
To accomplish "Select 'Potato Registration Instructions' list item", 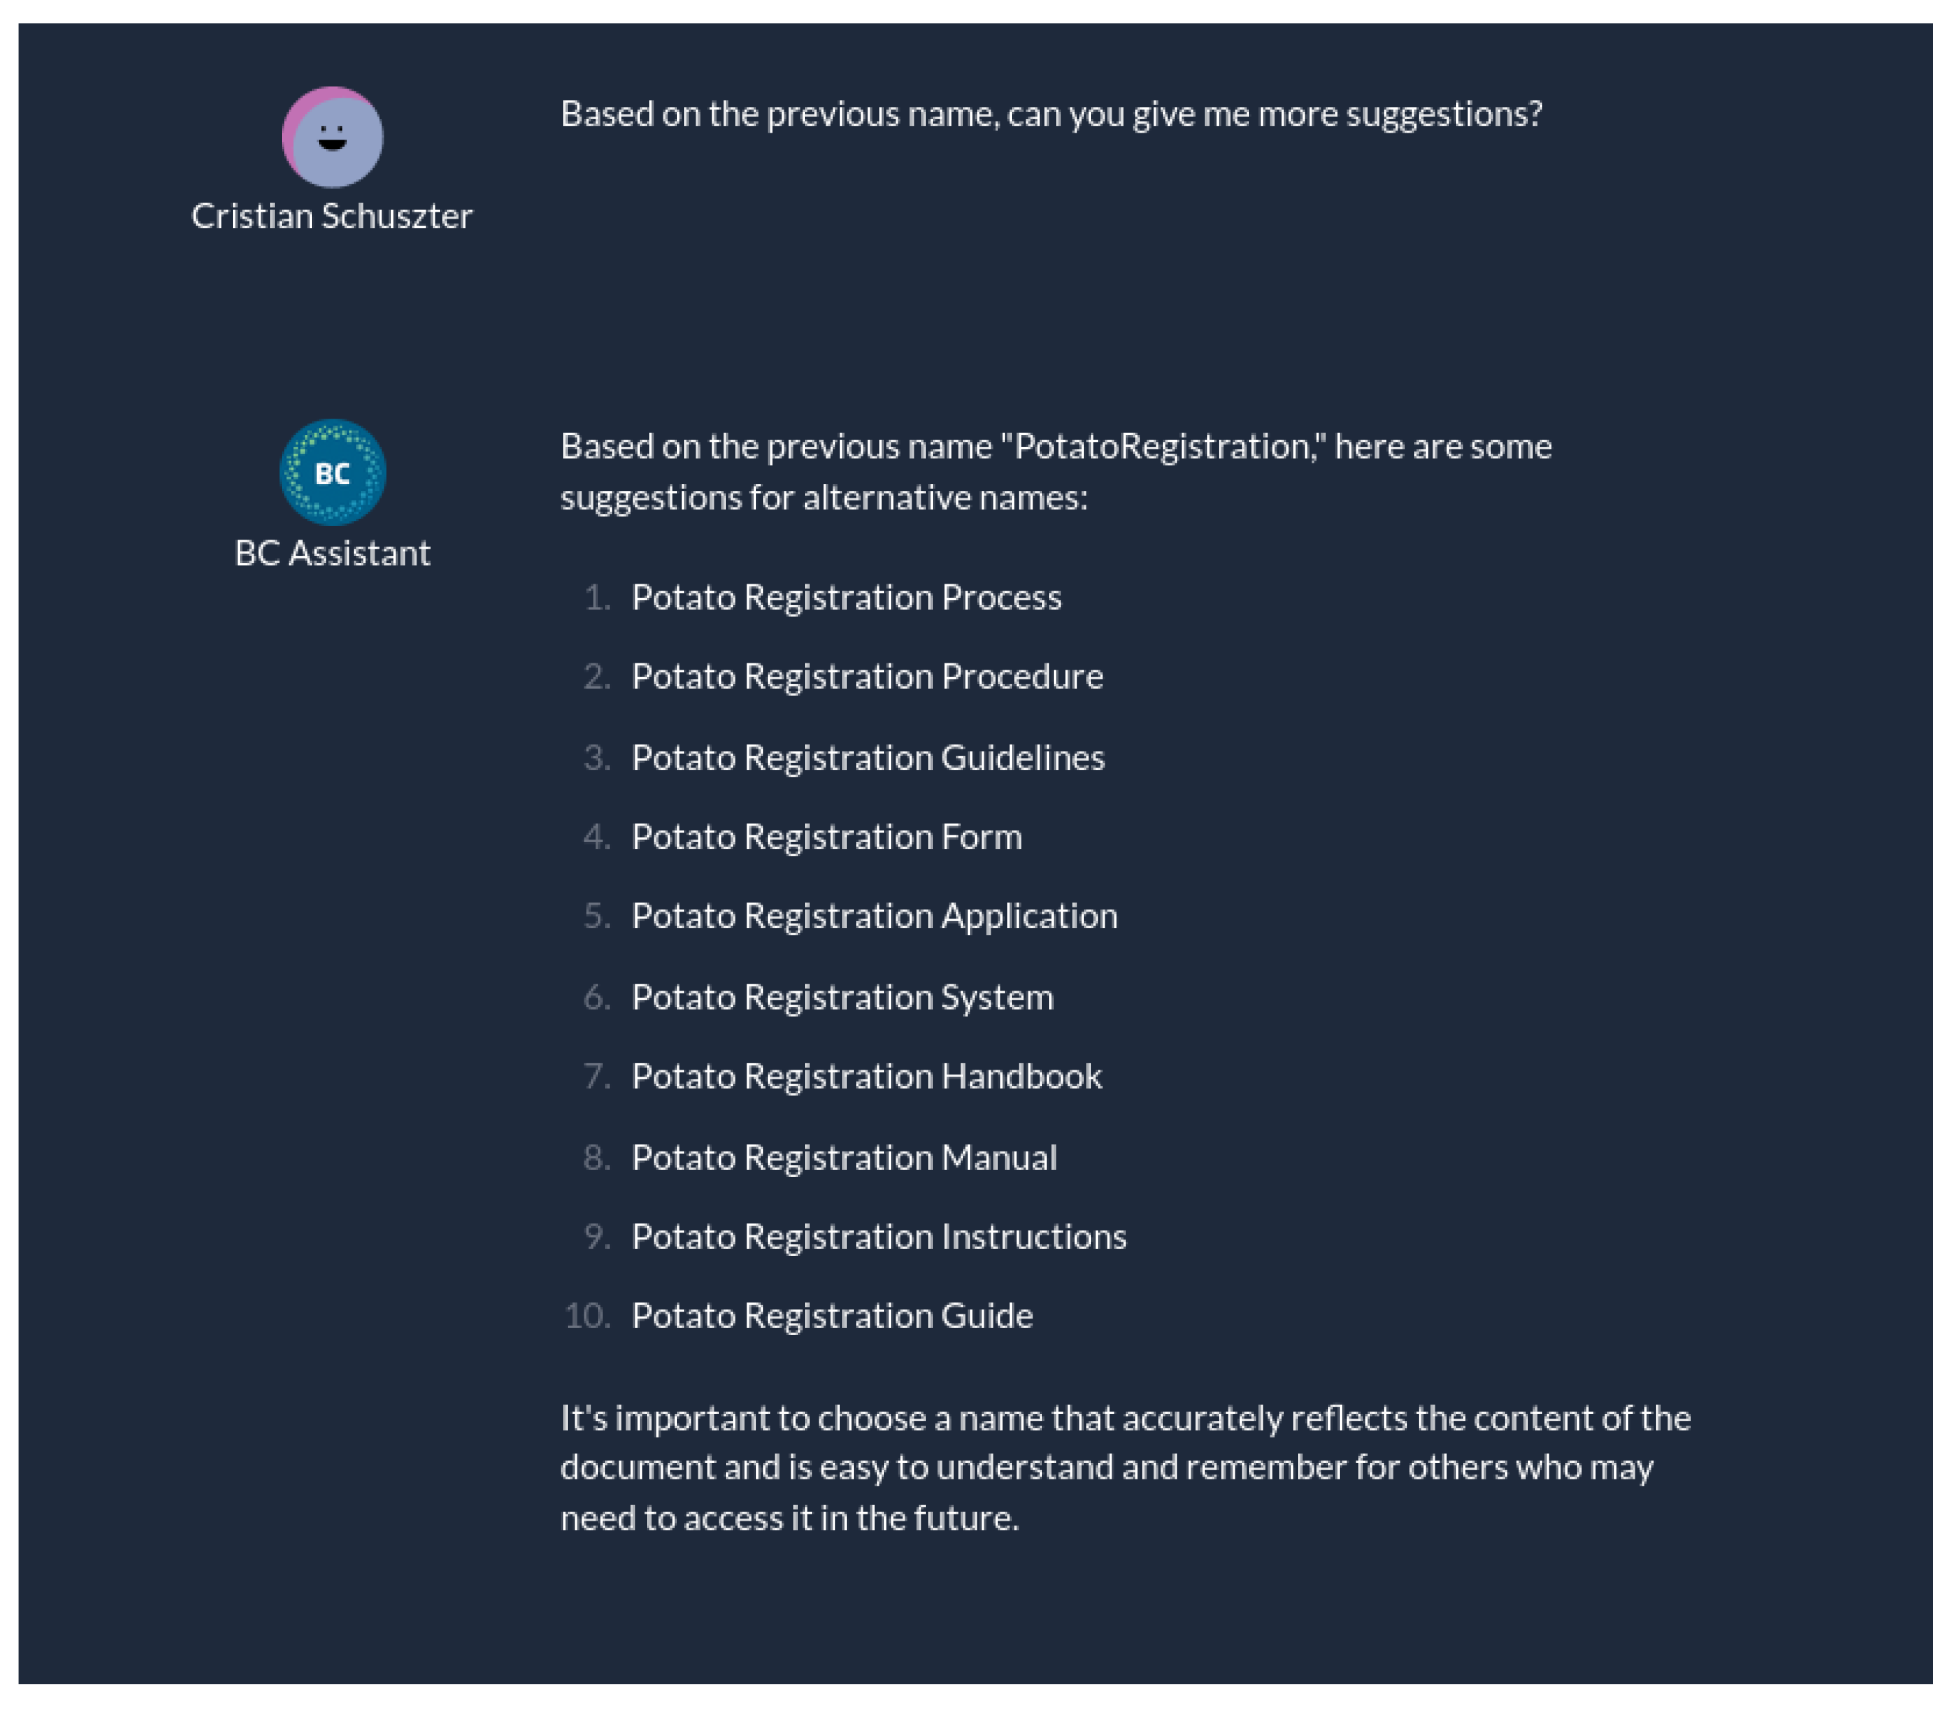I will click(x=879, y=1237).
